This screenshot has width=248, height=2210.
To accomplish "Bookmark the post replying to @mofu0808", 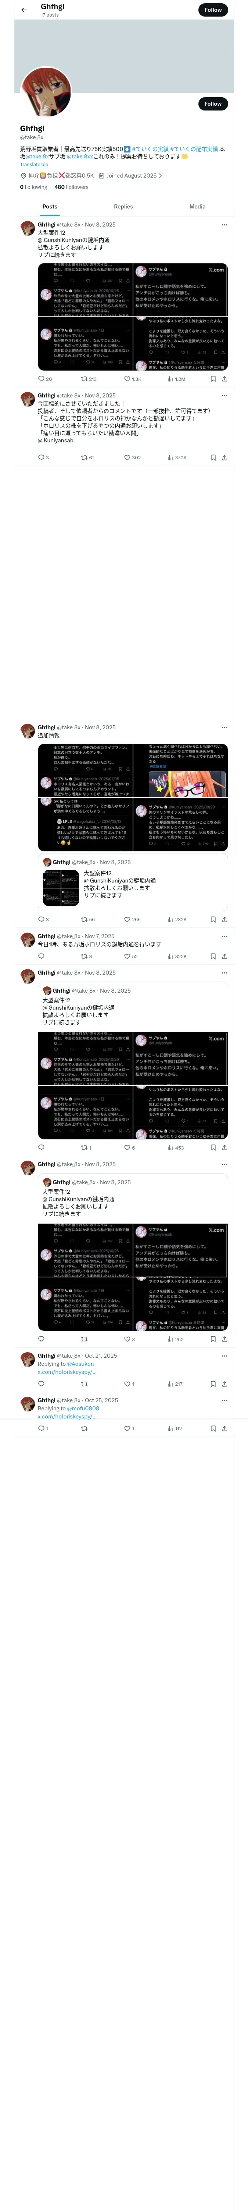I will pyautogui.click(x=213, y=1428).
